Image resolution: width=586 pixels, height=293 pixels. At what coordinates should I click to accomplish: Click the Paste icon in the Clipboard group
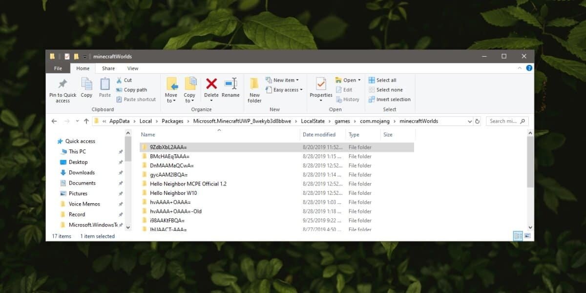point(105,86)
